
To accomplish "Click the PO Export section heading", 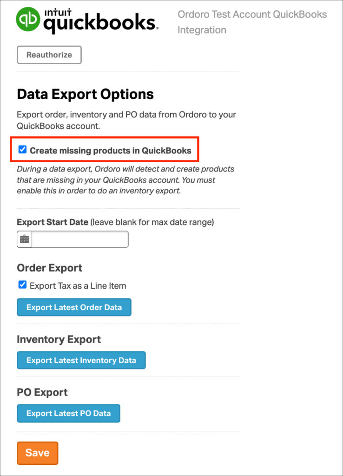I will tap(42, 392).
